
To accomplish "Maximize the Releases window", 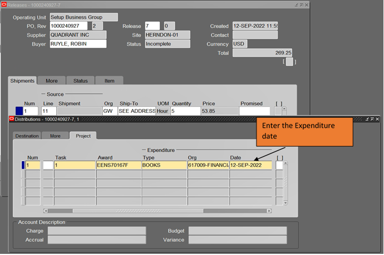I will click(x=302, y=5).
